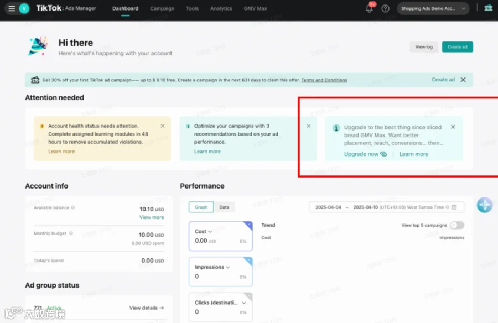Select the Cost metric card
The height and width of the screenshot is (323, 498).
(x=221, y=236)
